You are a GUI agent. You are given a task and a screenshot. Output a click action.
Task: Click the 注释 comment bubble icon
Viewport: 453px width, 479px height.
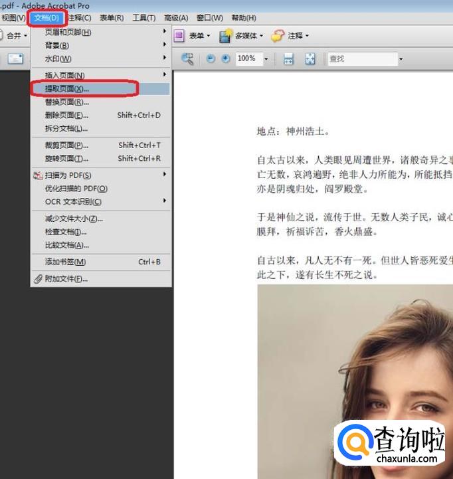click(278, 36)
